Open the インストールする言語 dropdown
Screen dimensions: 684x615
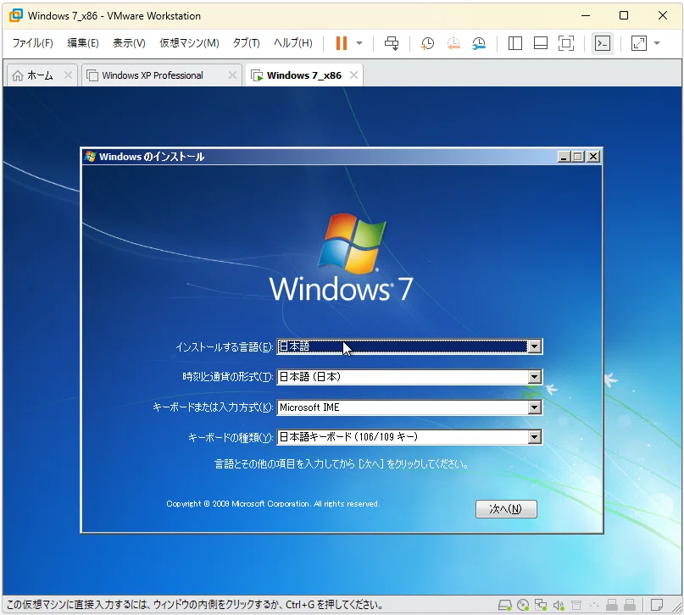click(534, 346)
